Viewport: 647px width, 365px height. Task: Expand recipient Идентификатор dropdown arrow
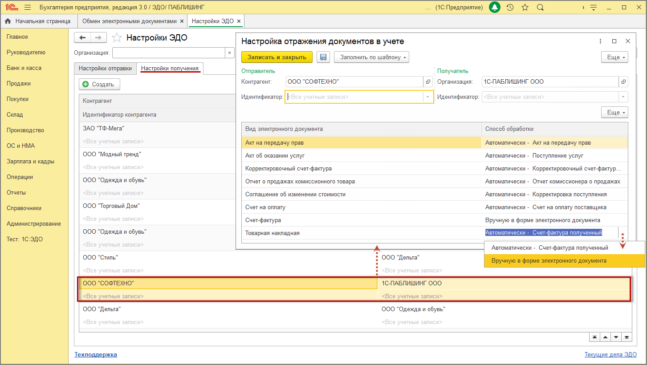click(623, 97)
